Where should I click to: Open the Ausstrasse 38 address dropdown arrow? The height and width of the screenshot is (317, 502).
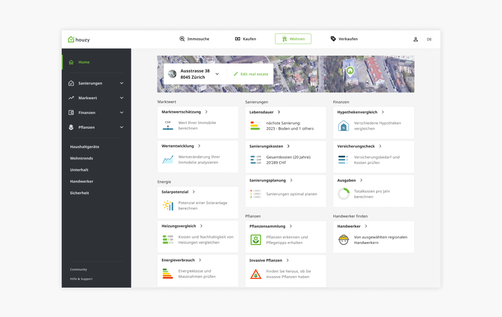click(x=217, y=74)
